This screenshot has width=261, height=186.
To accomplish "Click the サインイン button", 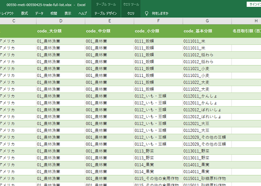I will pyautogui.click(x=254, y=4).
